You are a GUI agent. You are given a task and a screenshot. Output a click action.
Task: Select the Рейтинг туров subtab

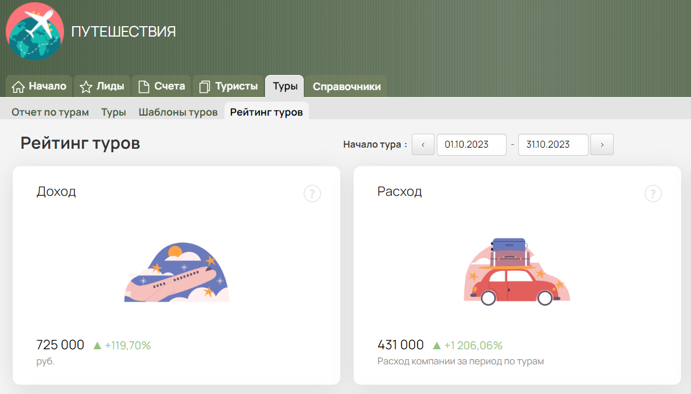pyautogui.click(x=266, y=112)
